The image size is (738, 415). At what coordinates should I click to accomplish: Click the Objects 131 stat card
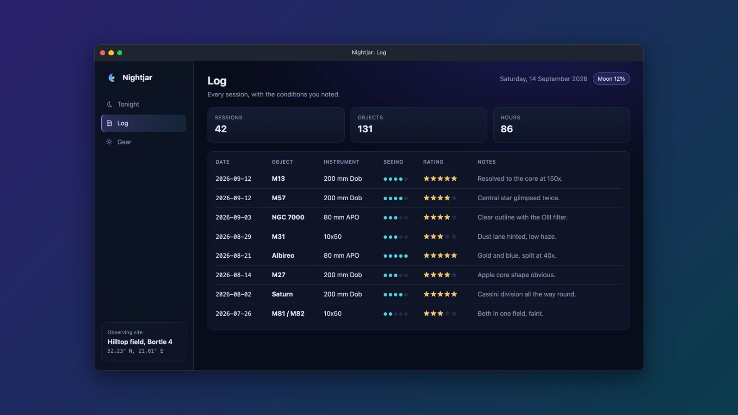pos(419,125)
